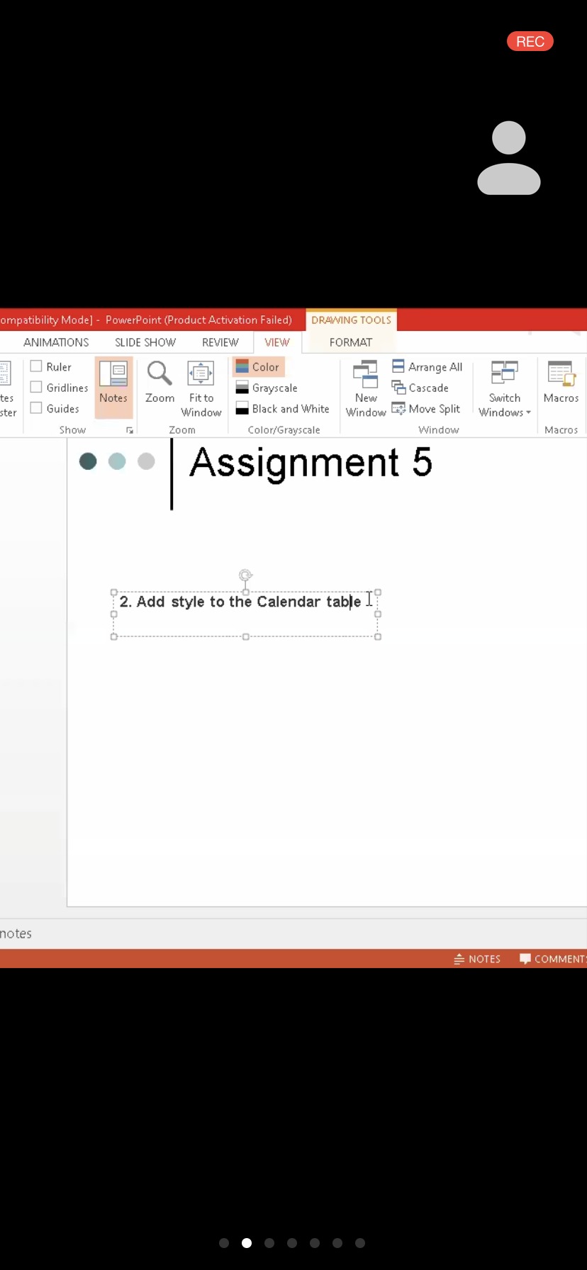The width and height of the screenshot is (587, 1270).
Task: Enable the Guides checkbox
Action: 36,408
